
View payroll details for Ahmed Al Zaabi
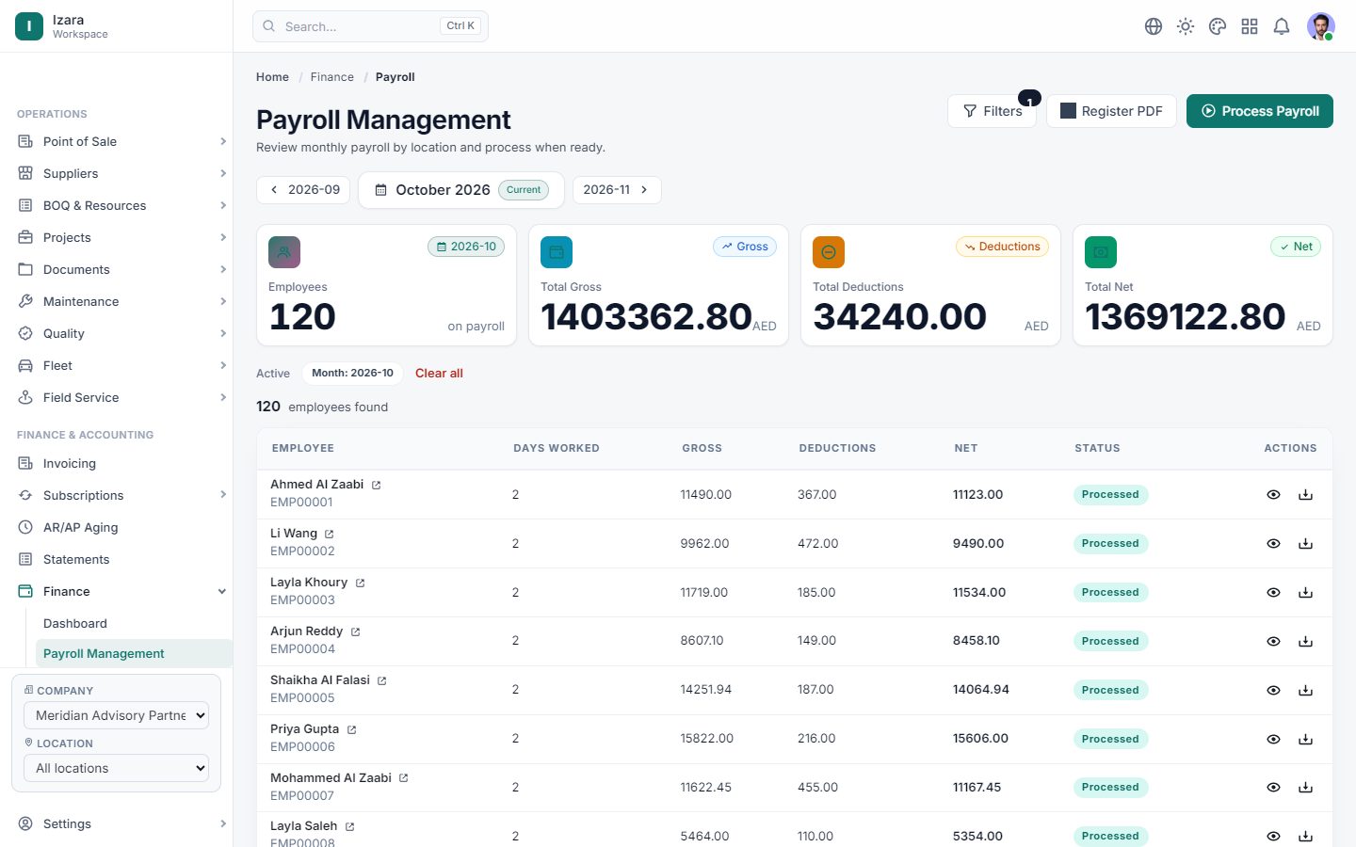click(1273, 495)
